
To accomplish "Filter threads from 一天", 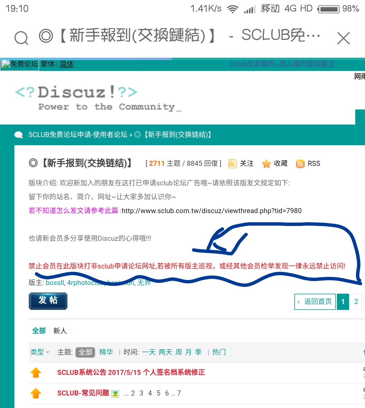I will [149, 352].
